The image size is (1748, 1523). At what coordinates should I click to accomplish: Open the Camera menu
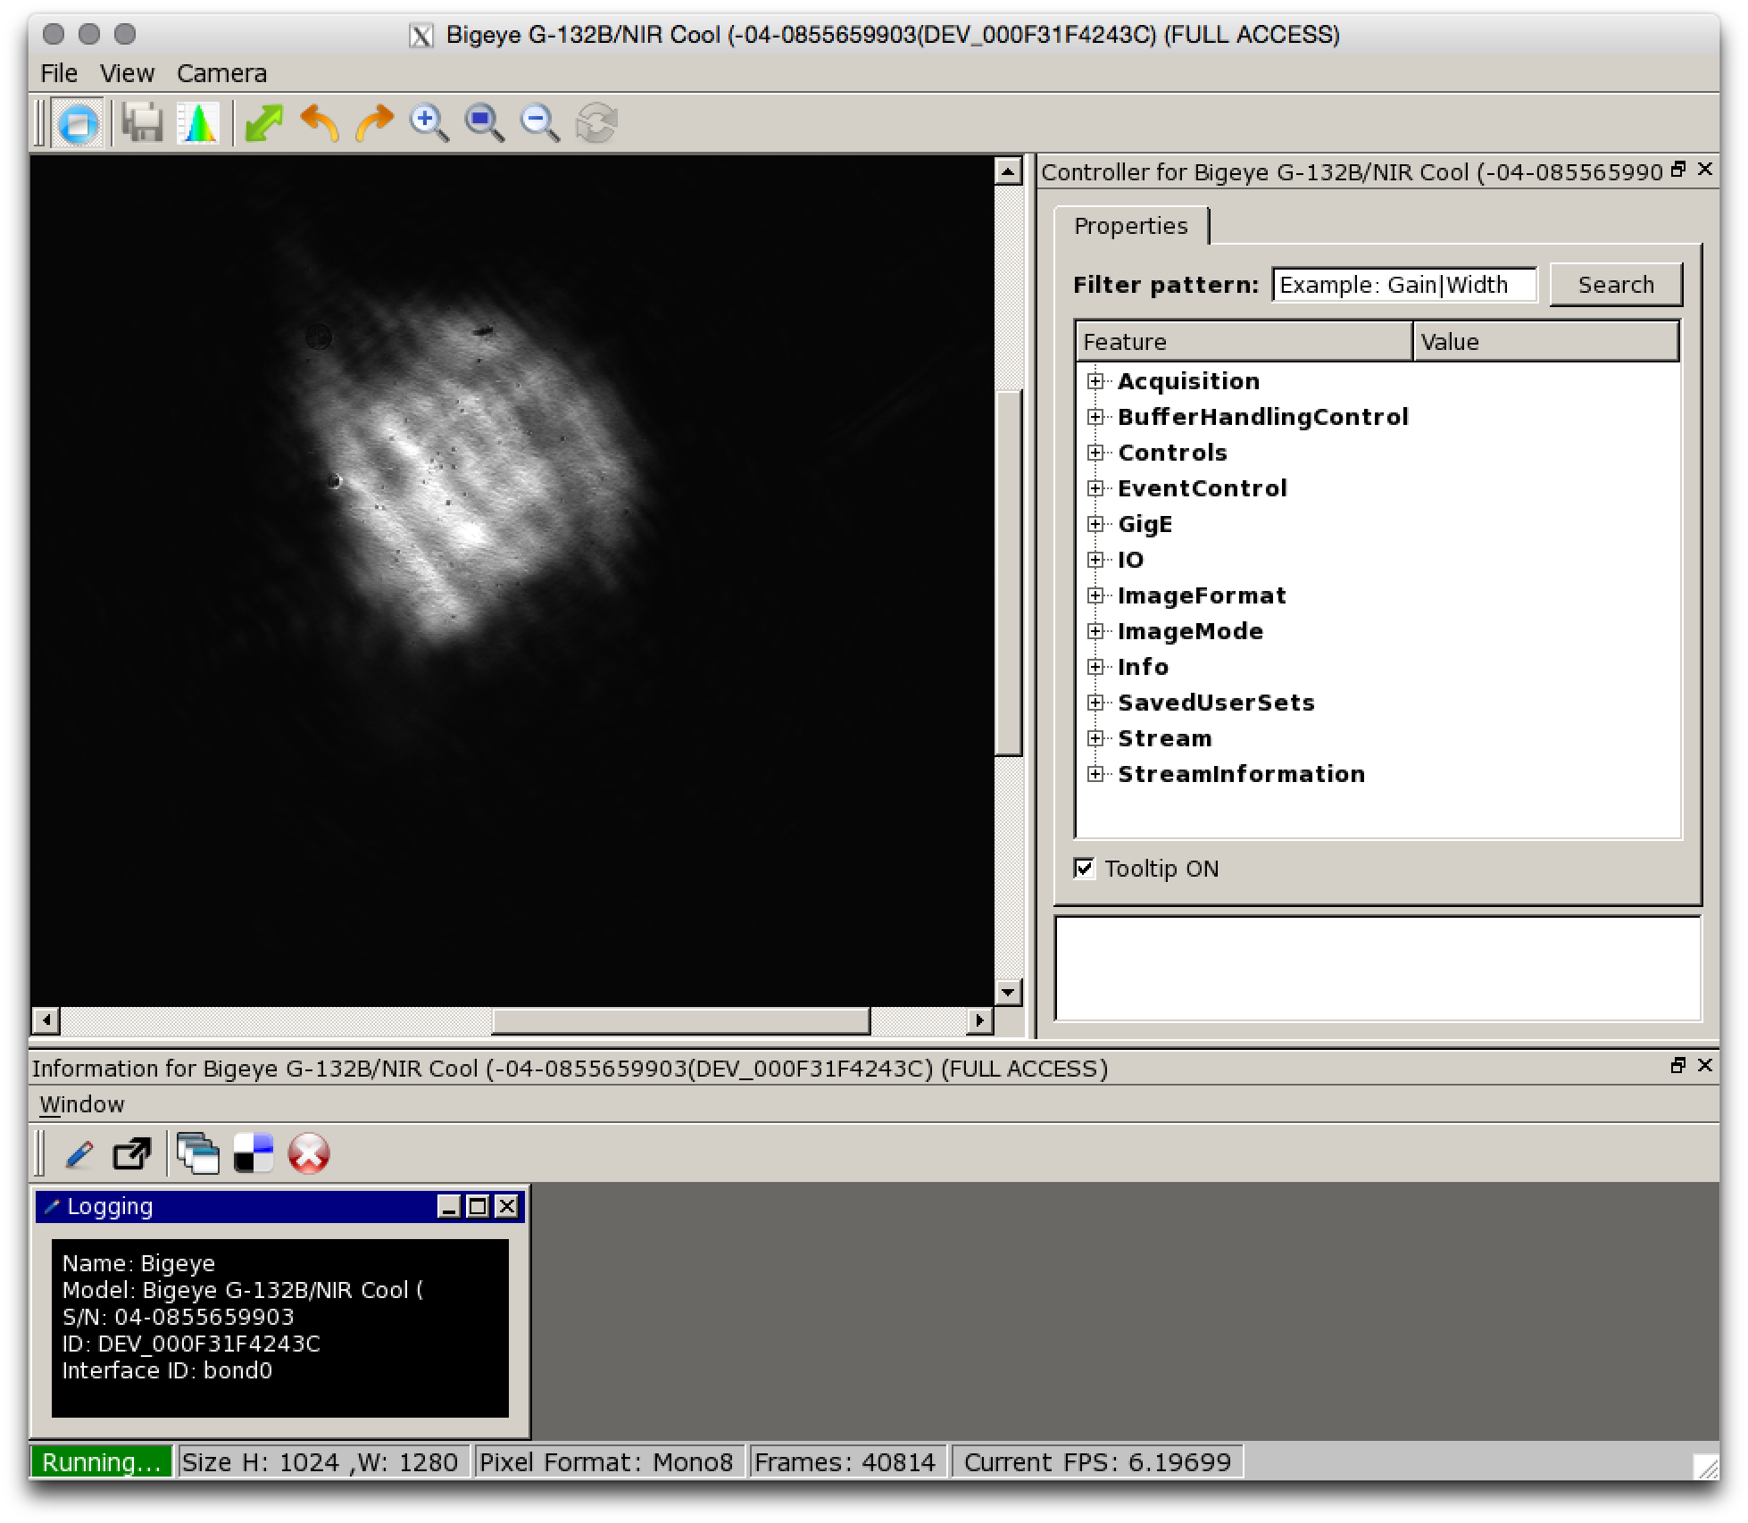[221, 73]
